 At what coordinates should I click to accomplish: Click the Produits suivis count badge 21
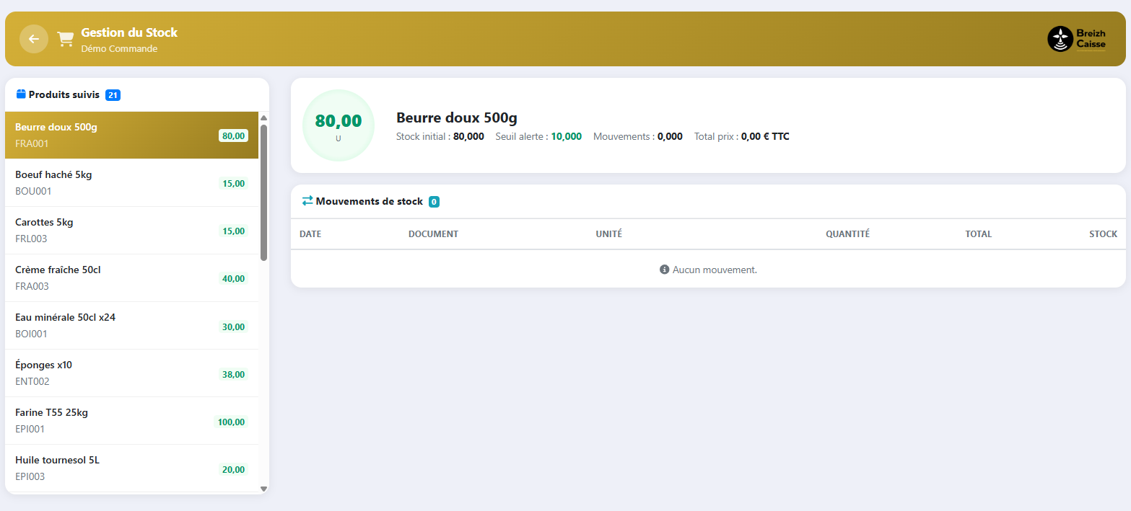tap(113, 95)
